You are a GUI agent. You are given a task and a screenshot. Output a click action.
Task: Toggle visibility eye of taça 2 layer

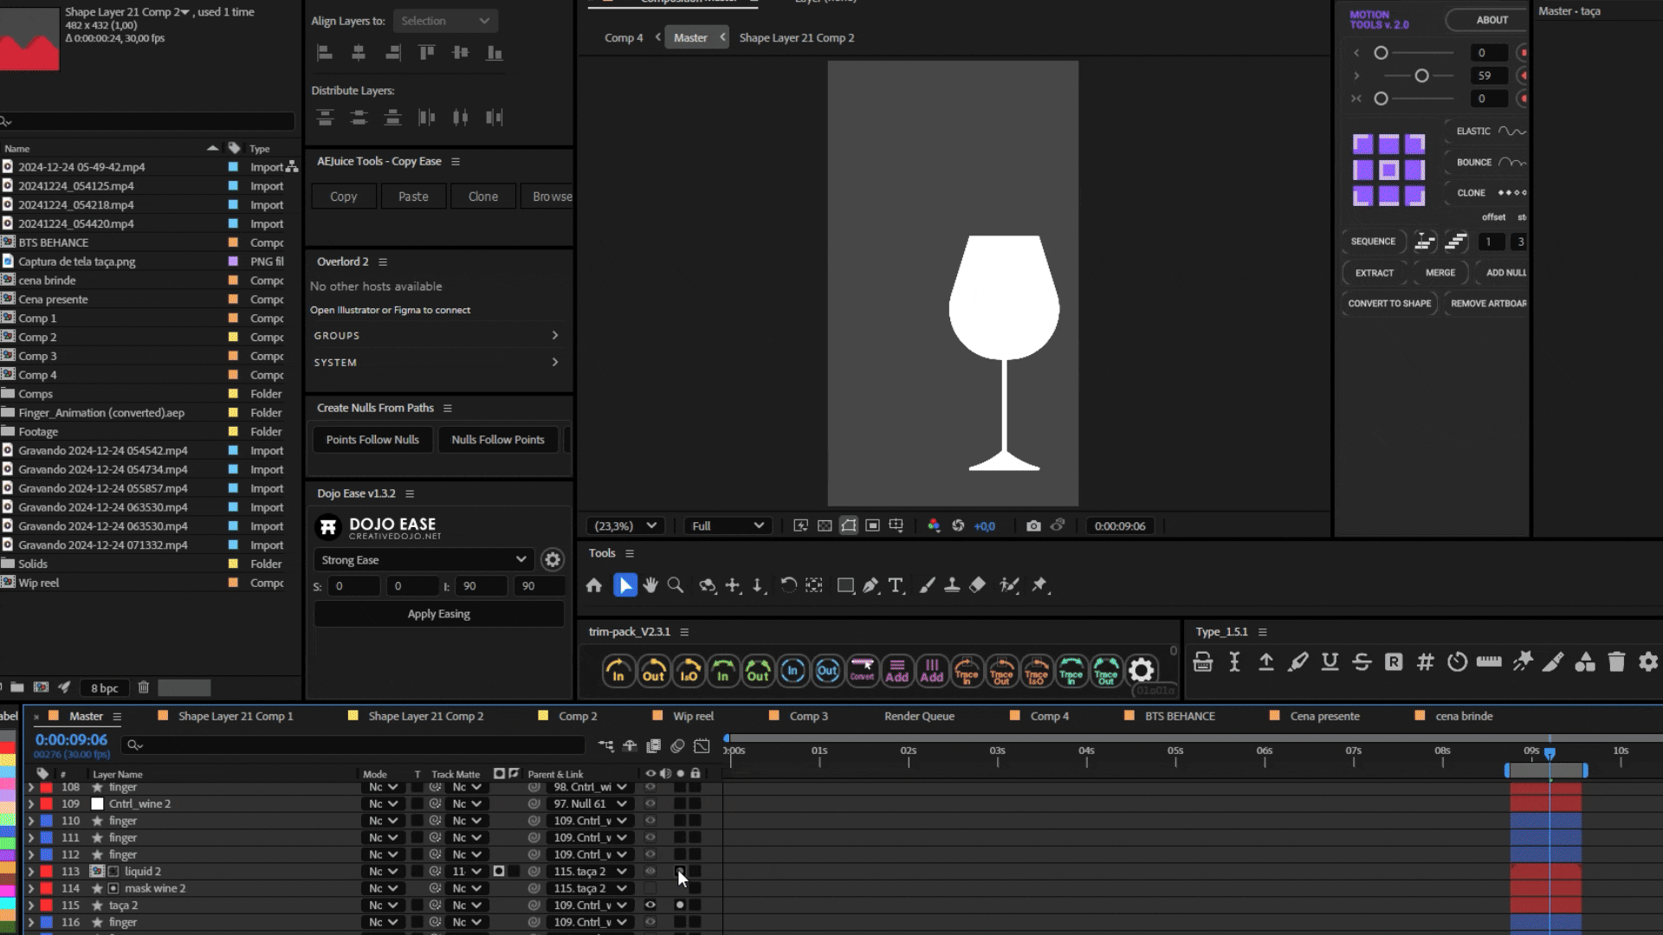coord(650,905)
